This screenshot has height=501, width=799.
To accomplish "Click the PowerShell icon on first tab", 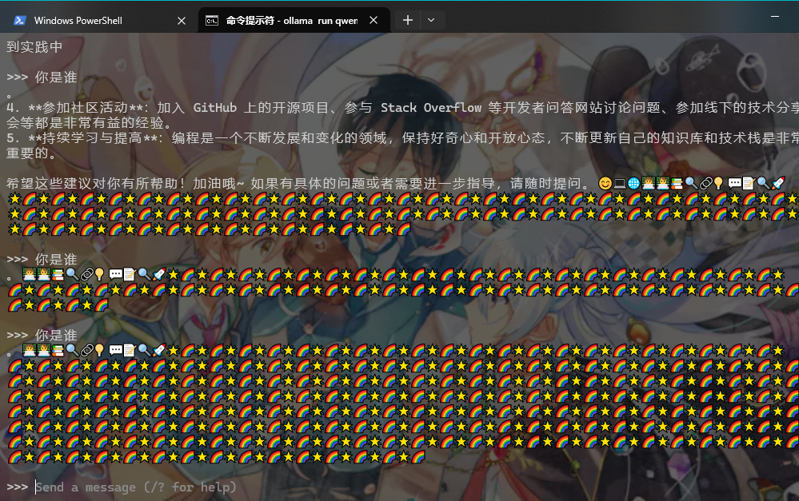I will (20, 20).
